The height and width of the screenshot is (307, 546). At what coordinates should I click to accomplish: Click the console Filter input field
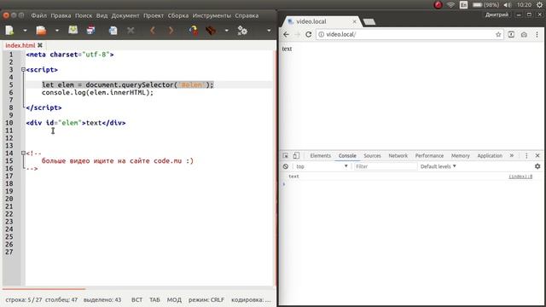(x=386, y=166)
